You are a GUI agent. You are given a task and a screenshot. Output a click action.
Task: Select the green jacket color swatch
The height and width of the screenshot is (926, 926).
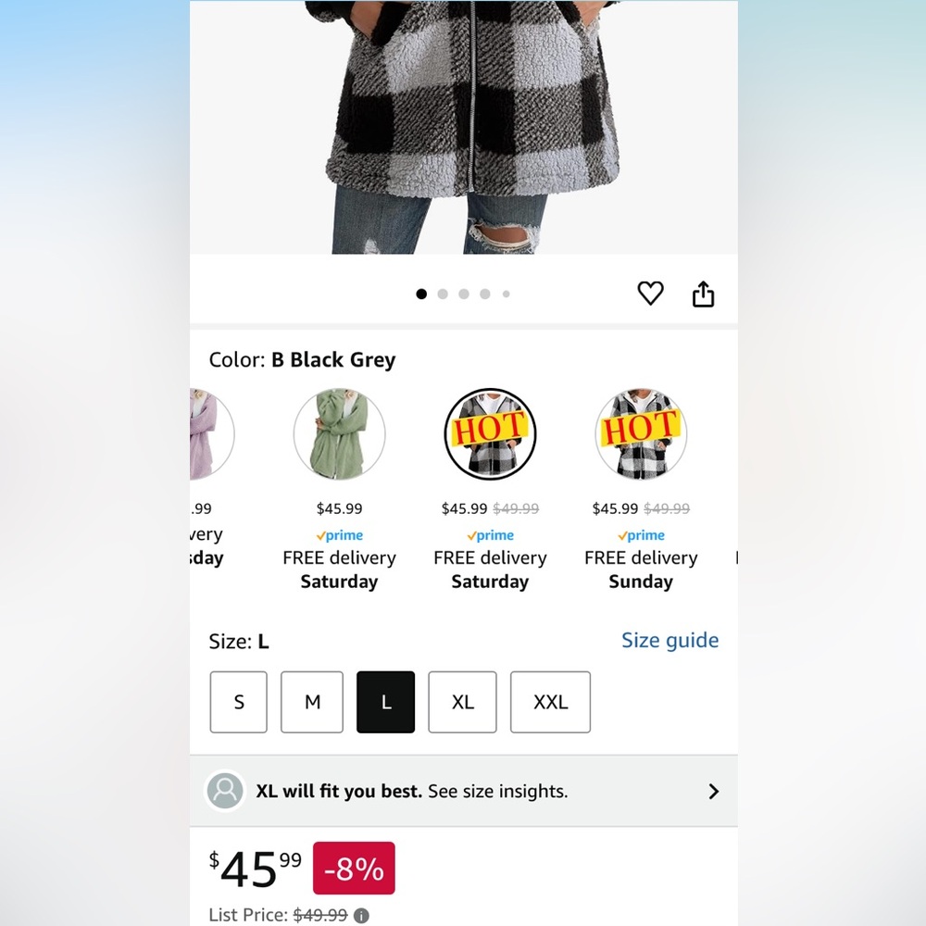(339, 433)
